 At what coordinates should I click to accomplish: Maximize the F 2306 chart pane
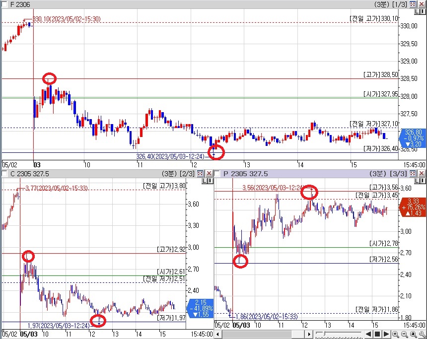tap(413, 4)
